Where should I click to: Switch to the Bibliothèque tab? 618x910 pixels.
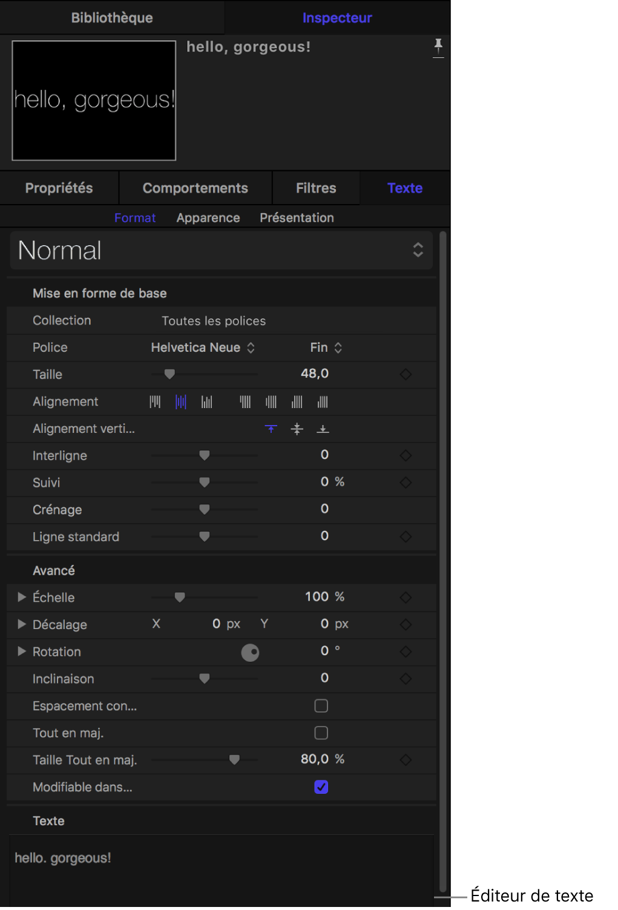112,18
